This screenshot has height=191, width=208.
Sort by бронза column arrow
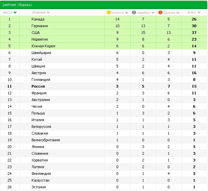(x=178, y=13)
